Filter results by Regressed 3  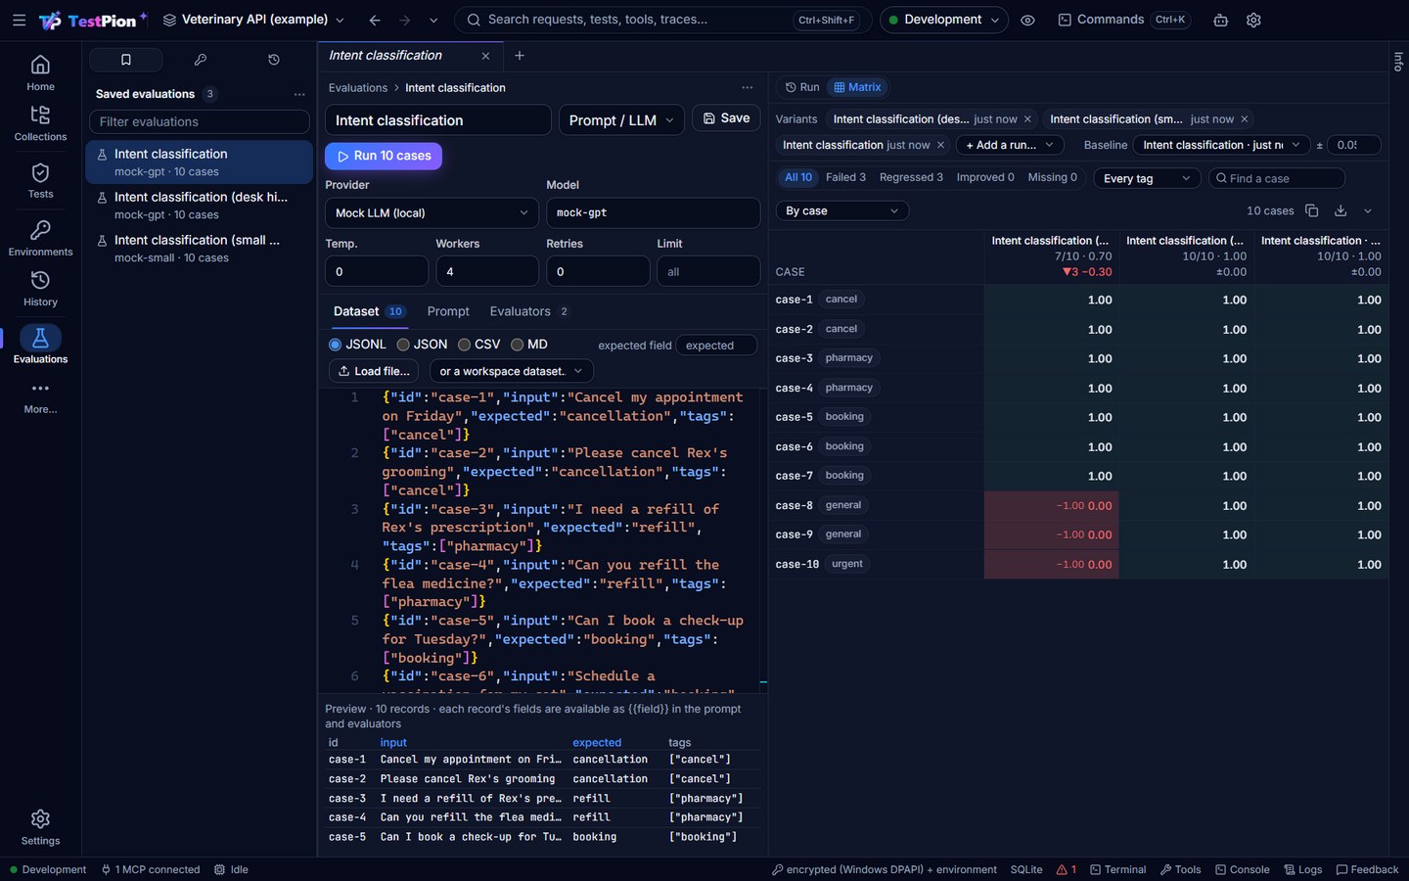tap(911, 177)
